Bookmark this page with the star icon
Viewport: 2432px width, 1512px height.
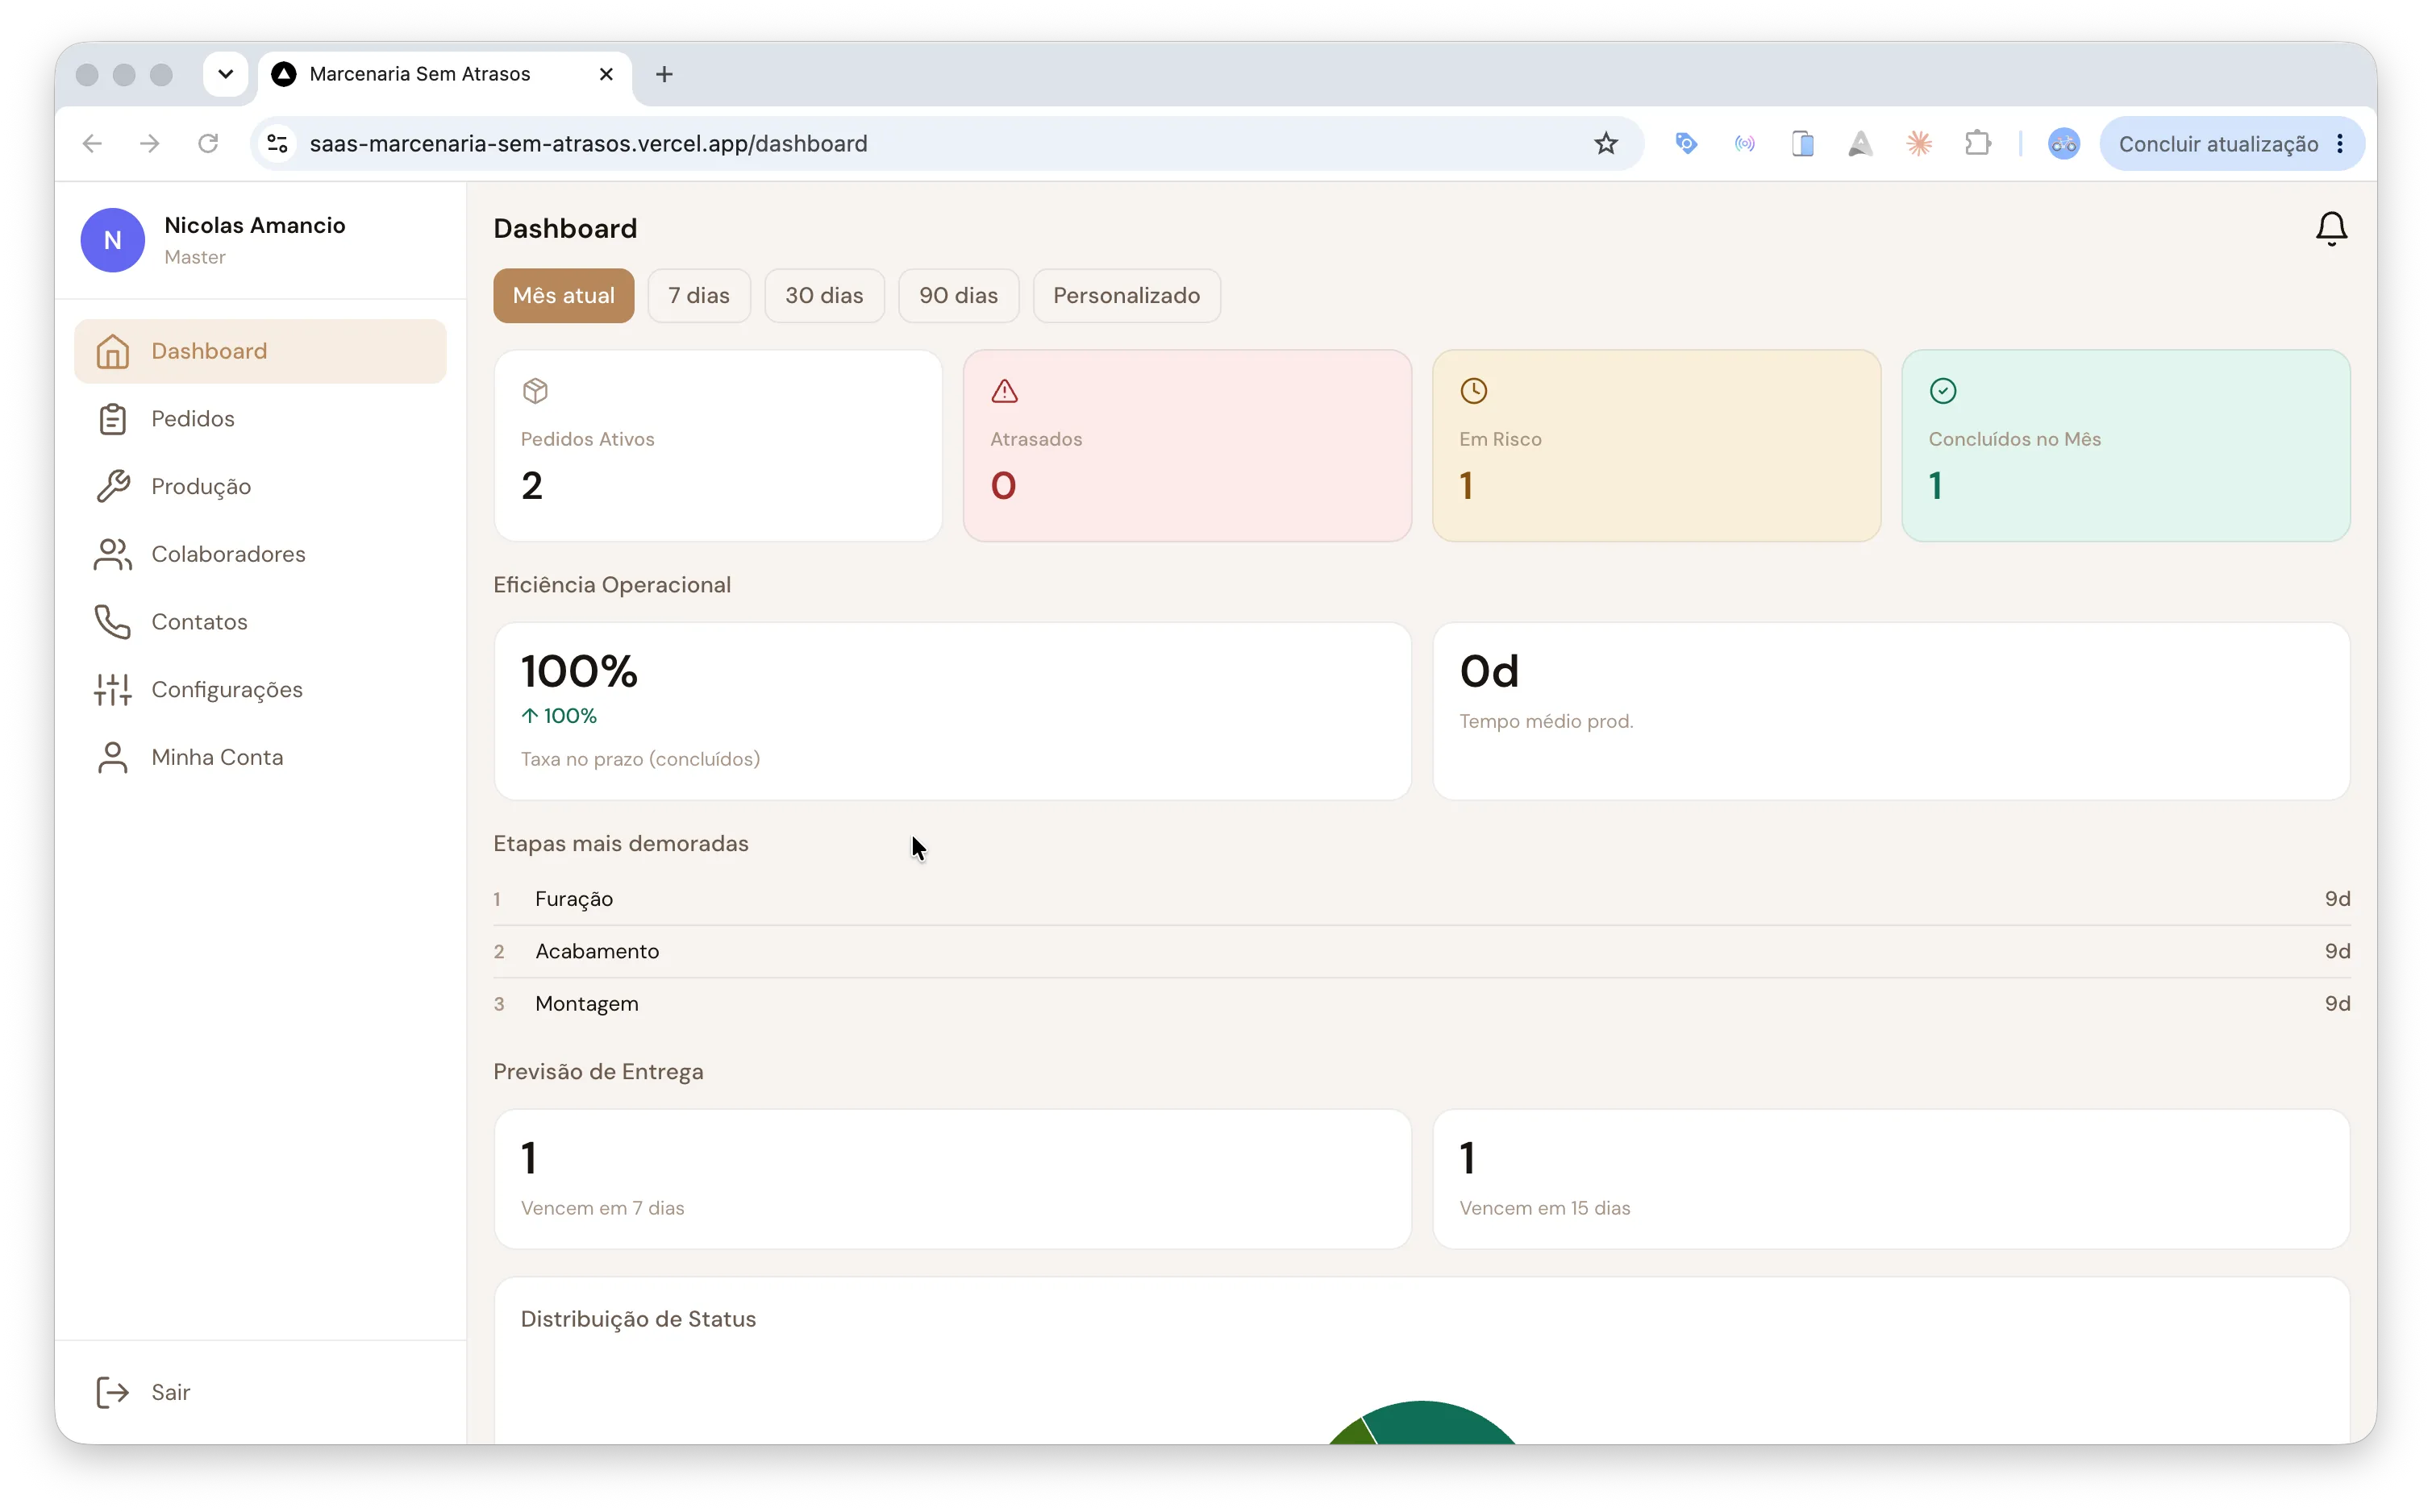tap(1605, 144)
